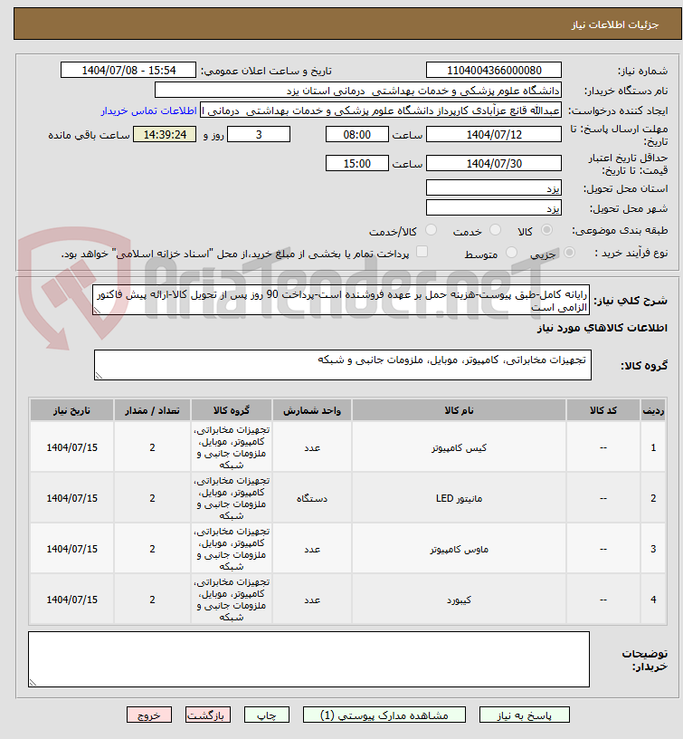Click the ماوس کامپیوتر item name cell
The height and width of the screenshot is (739, 683).
click(459, 549)
